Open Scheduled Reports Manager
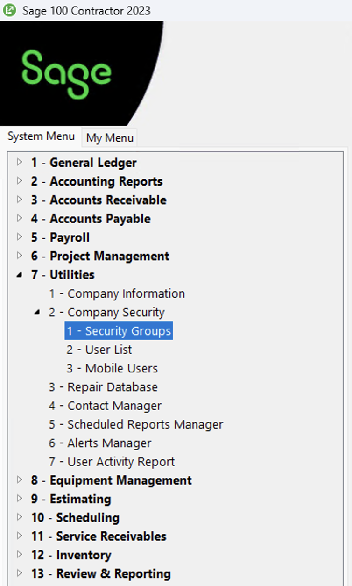This screenshot has height=586, width=352. pos(136,424)
